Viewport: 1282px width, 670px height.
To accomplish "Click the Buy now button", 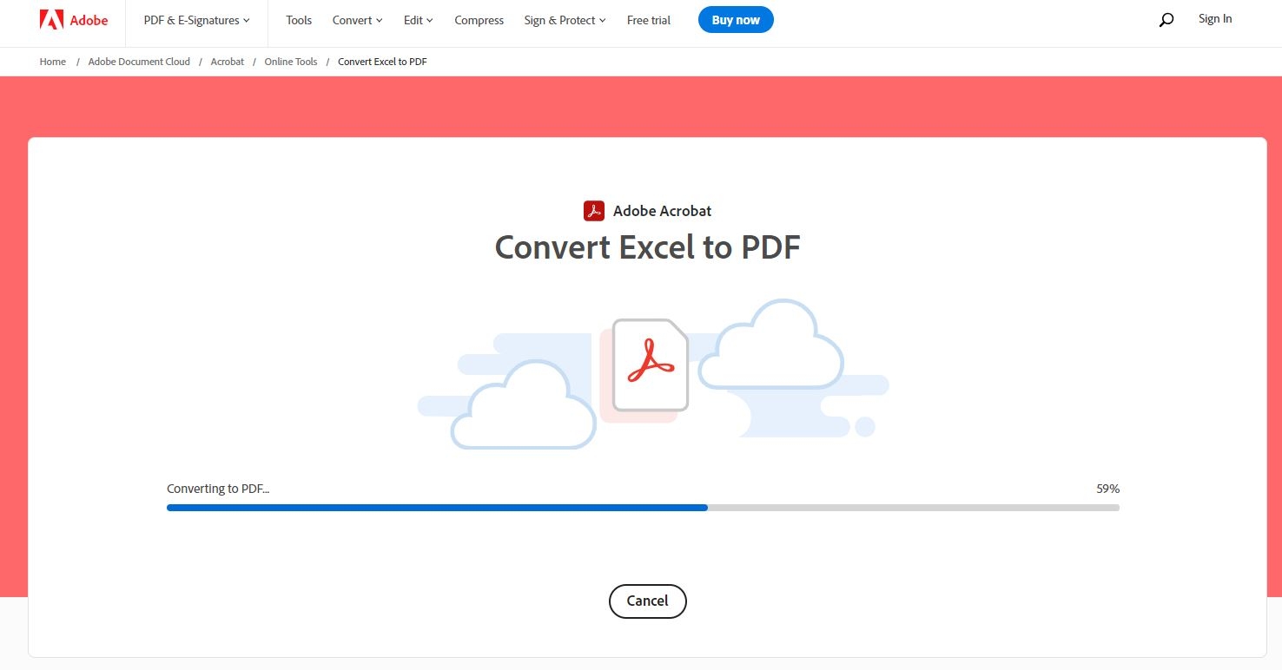I will [x=736, y=20].
